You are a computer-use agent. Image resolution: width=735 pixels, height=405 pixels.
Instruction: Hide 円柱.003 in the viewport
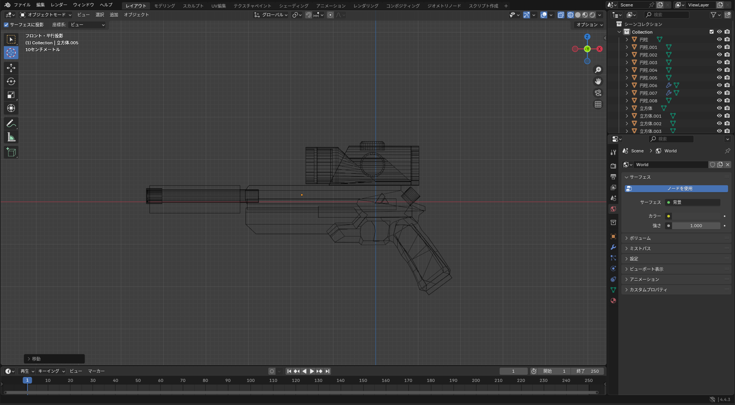coord(719,62)
